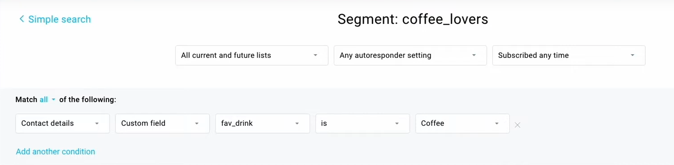
Task: Click the arrow in the Subscribed any time dropdown
Action: tap(632, 55)
